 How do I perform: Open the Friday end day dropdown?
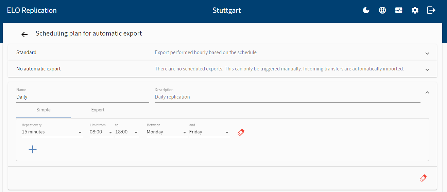coord(210,132)
